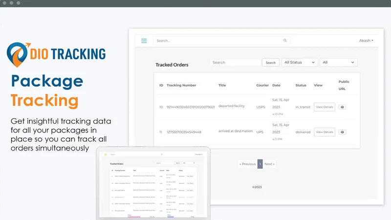
Task: View Details for USPS order 10
Action: pyautogui.click(x=325, y=107)
